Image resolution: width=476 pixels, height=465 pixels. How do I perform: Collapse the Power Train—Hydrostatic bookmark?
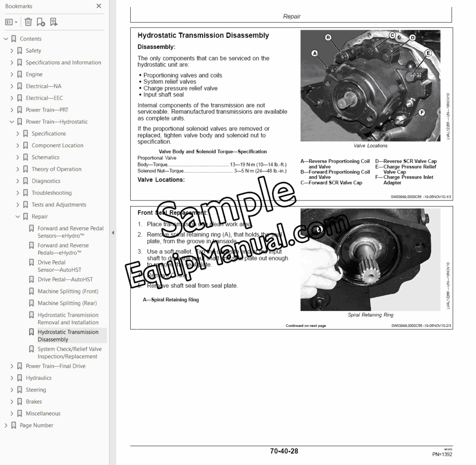coord(12,122)
